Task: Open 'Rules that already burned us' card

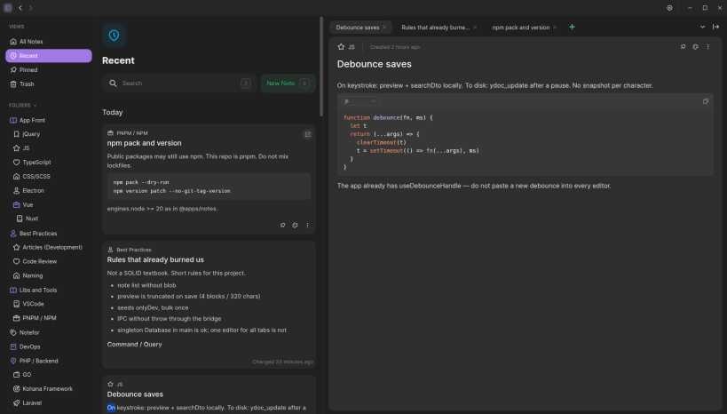Action: [209, 305]
